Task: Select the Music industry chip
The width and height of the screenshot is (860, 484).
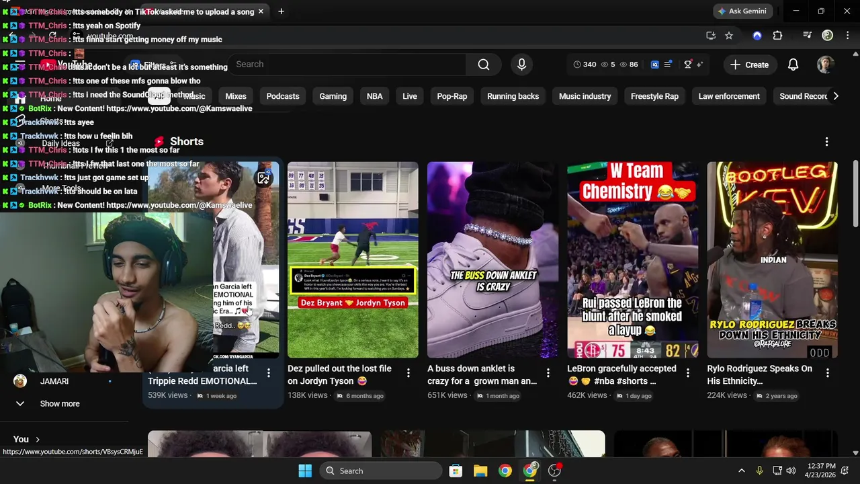Action: pyautogui.click(x=585, y=96)
